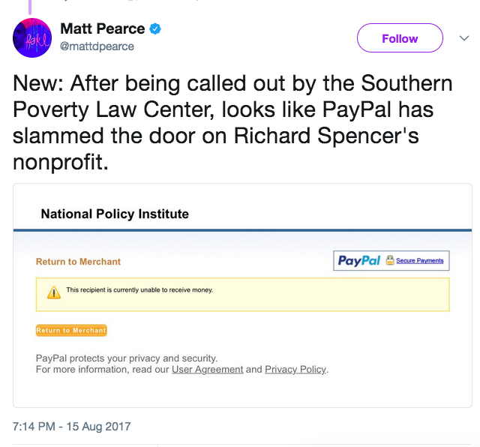The width and height of the screenshot is (480, 447).
Task: Click the PayPal logo
Action: [x=358, y=260]
